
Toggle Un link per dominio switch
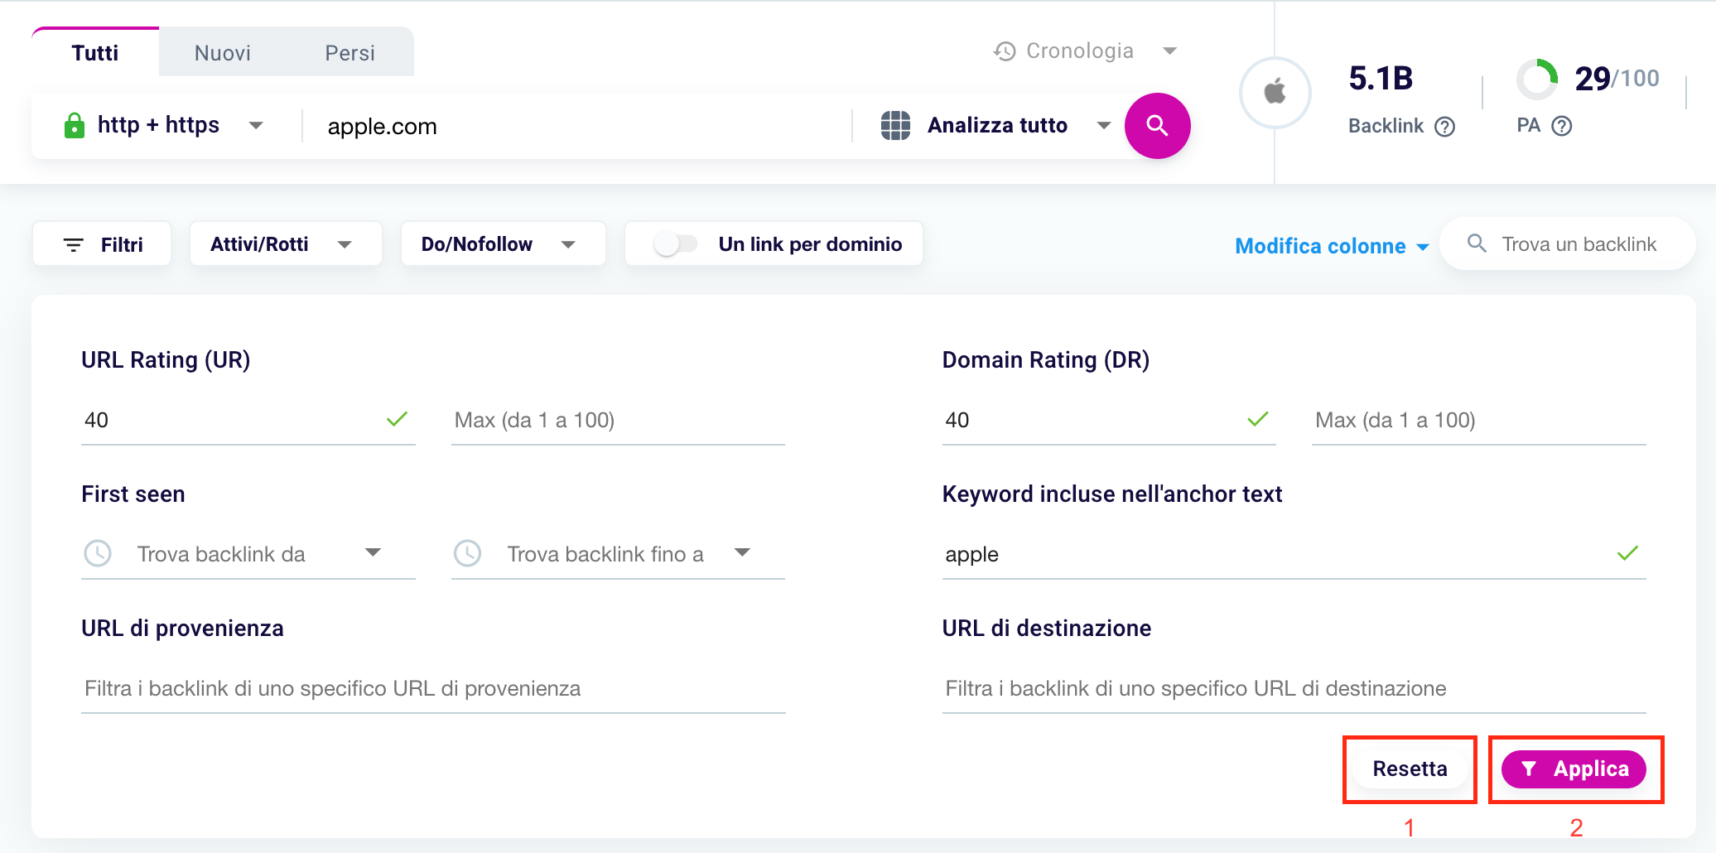676,244
